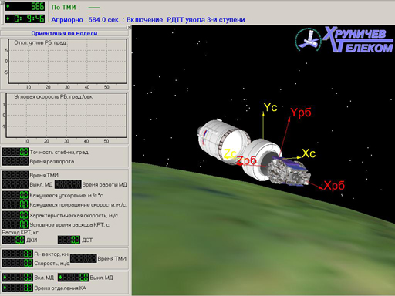395x296 pixels.
Task: Click the angle deviation graph
Action: click(x=67, y=61)
